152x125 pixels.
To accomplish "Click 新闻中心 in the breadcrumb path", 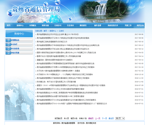I will (x=52, y=30).
